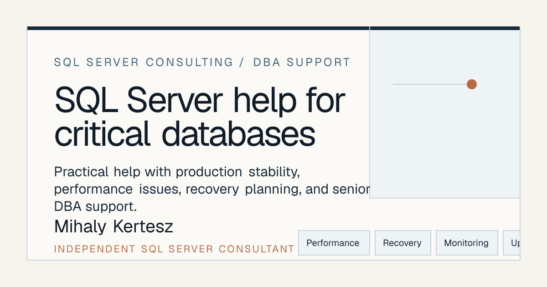Click the slash separator in the eyebrow
547x287 pixels.
click(x=242, y=62)
